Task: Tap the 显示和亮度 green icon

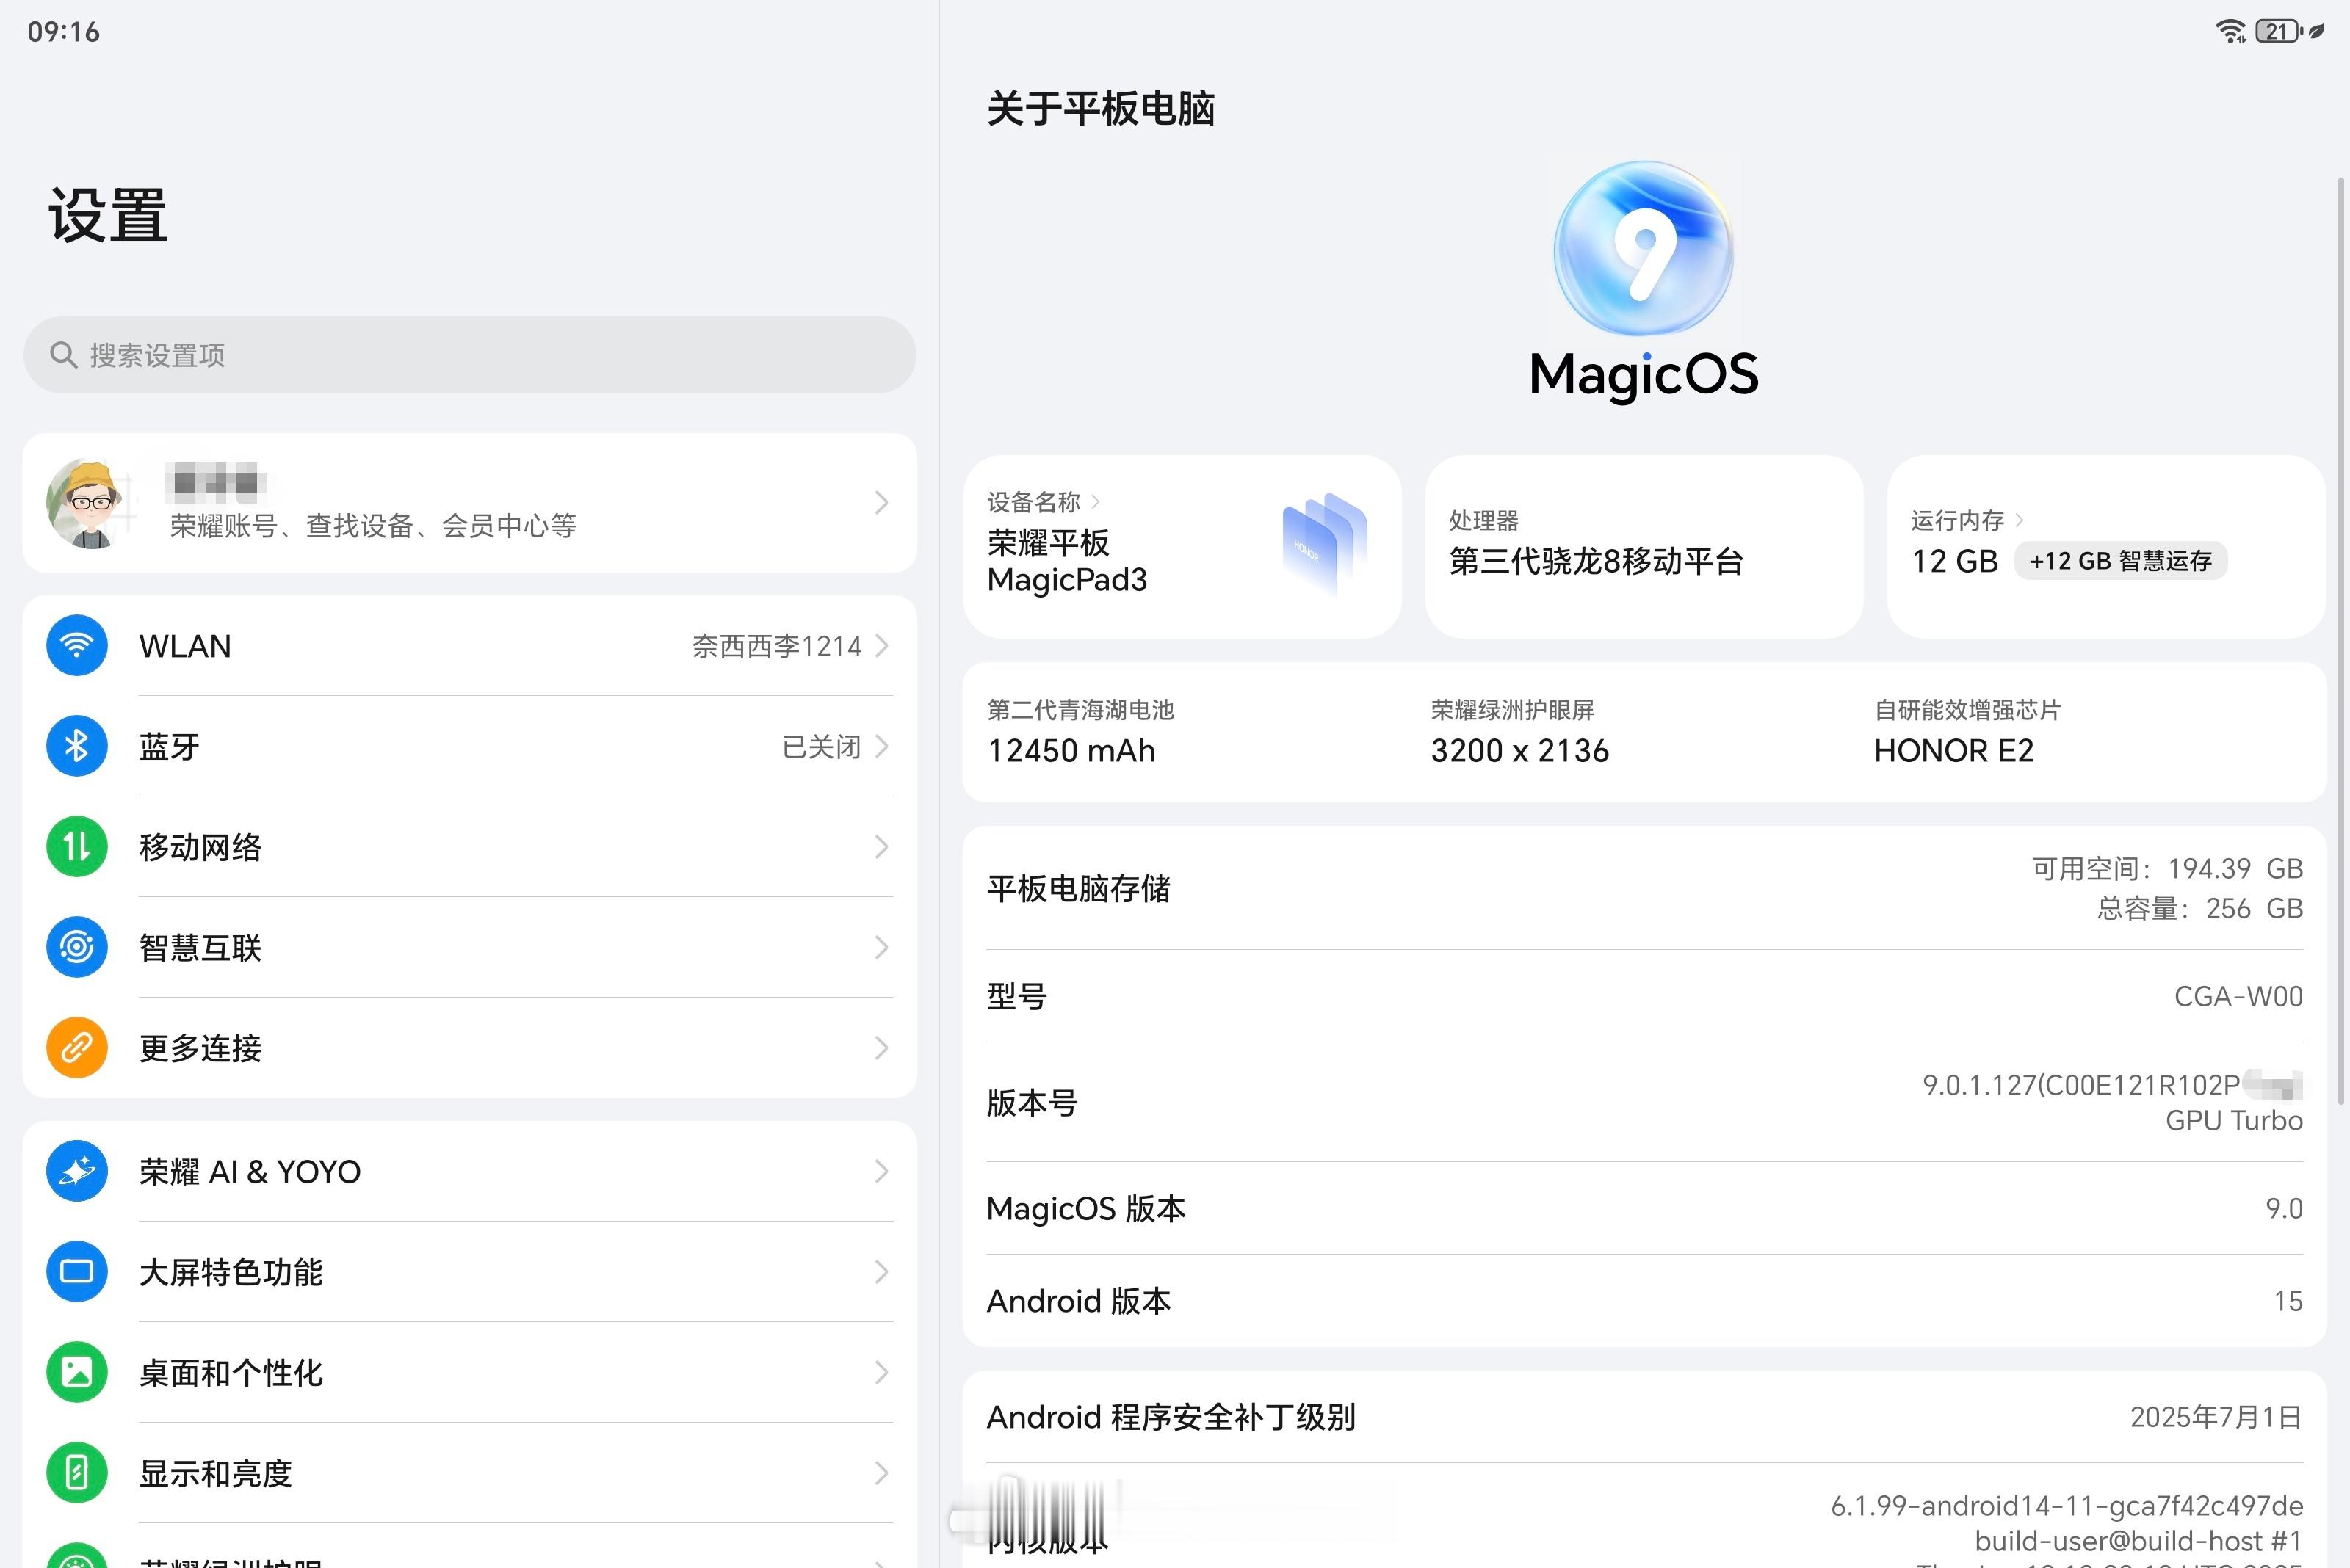Action: click(x=77, y=1473)
